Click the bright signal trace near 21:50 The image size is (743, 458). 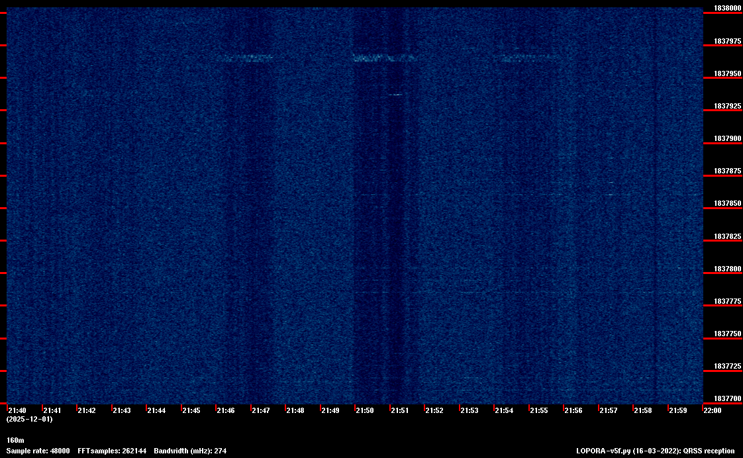coord(384,58)
